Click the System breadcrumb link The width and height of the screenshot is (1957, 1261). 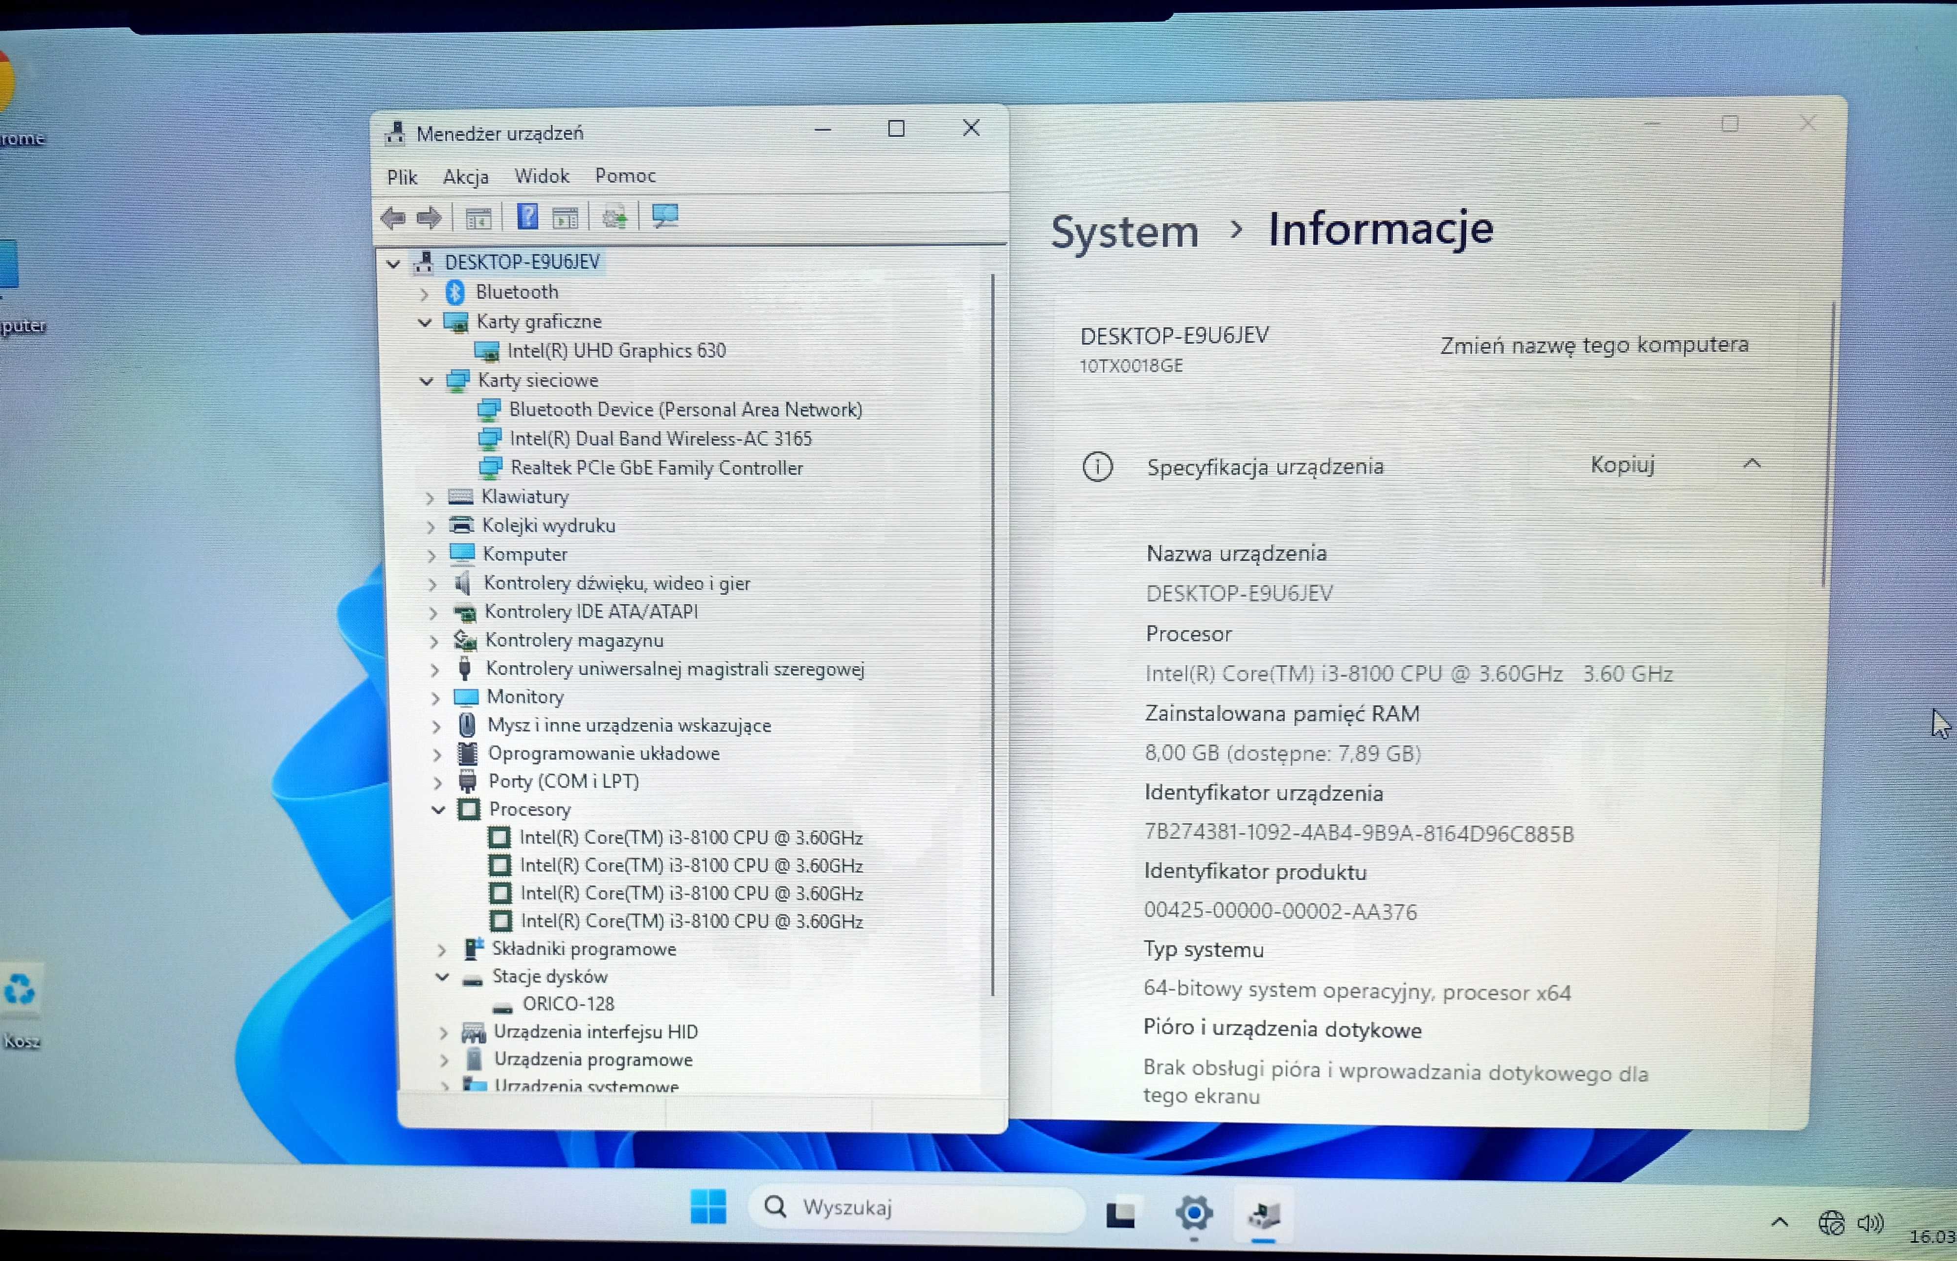pyautogui.click(x=1124, y=232)
